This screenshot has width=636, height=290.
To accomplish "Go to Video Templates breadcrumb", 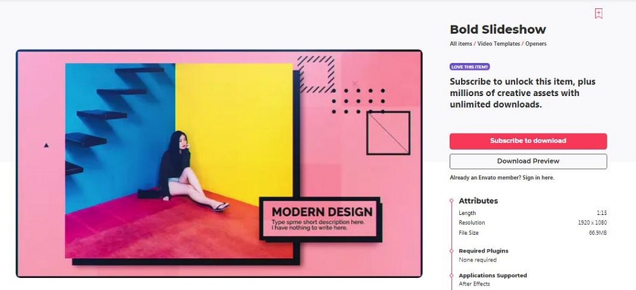I will (x=499, y=44).
